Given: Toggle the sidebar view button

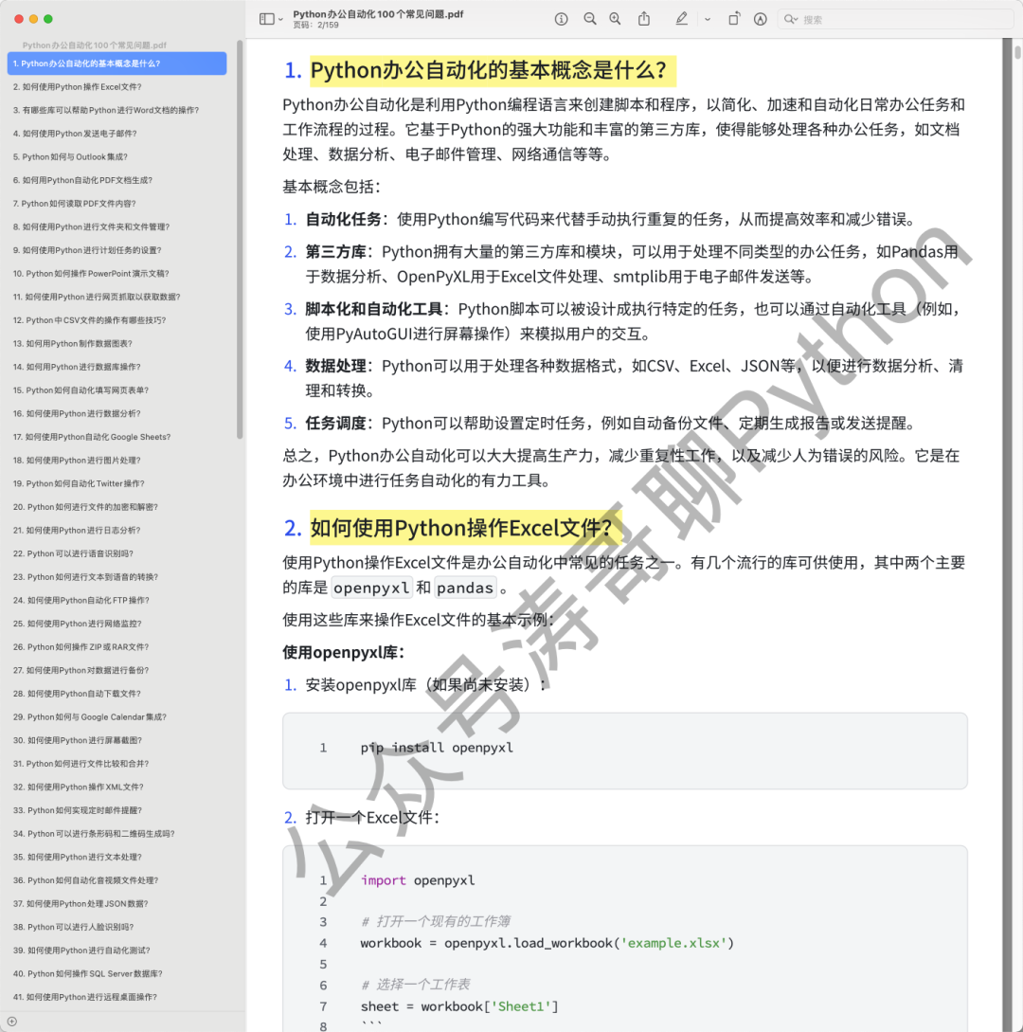Looking at the screenshot, I should coord(266,19).
